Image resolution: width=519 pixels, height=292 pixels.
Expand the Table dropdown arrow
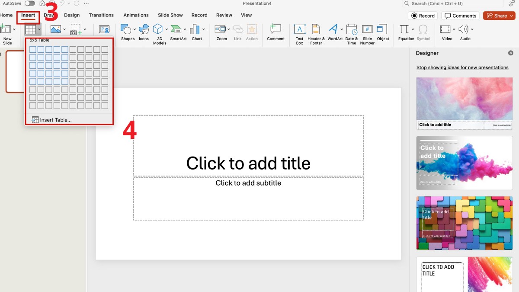pos(39,29)
